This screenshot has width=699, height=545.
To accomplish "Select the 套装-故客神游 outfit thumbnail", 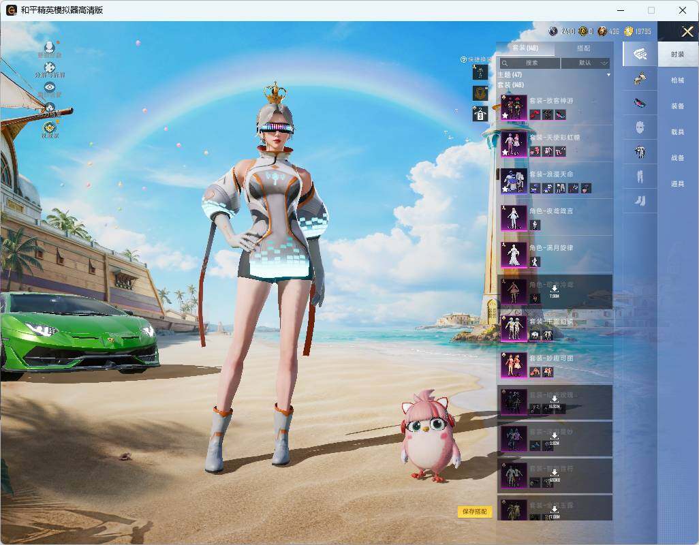I will click(514, 108).
